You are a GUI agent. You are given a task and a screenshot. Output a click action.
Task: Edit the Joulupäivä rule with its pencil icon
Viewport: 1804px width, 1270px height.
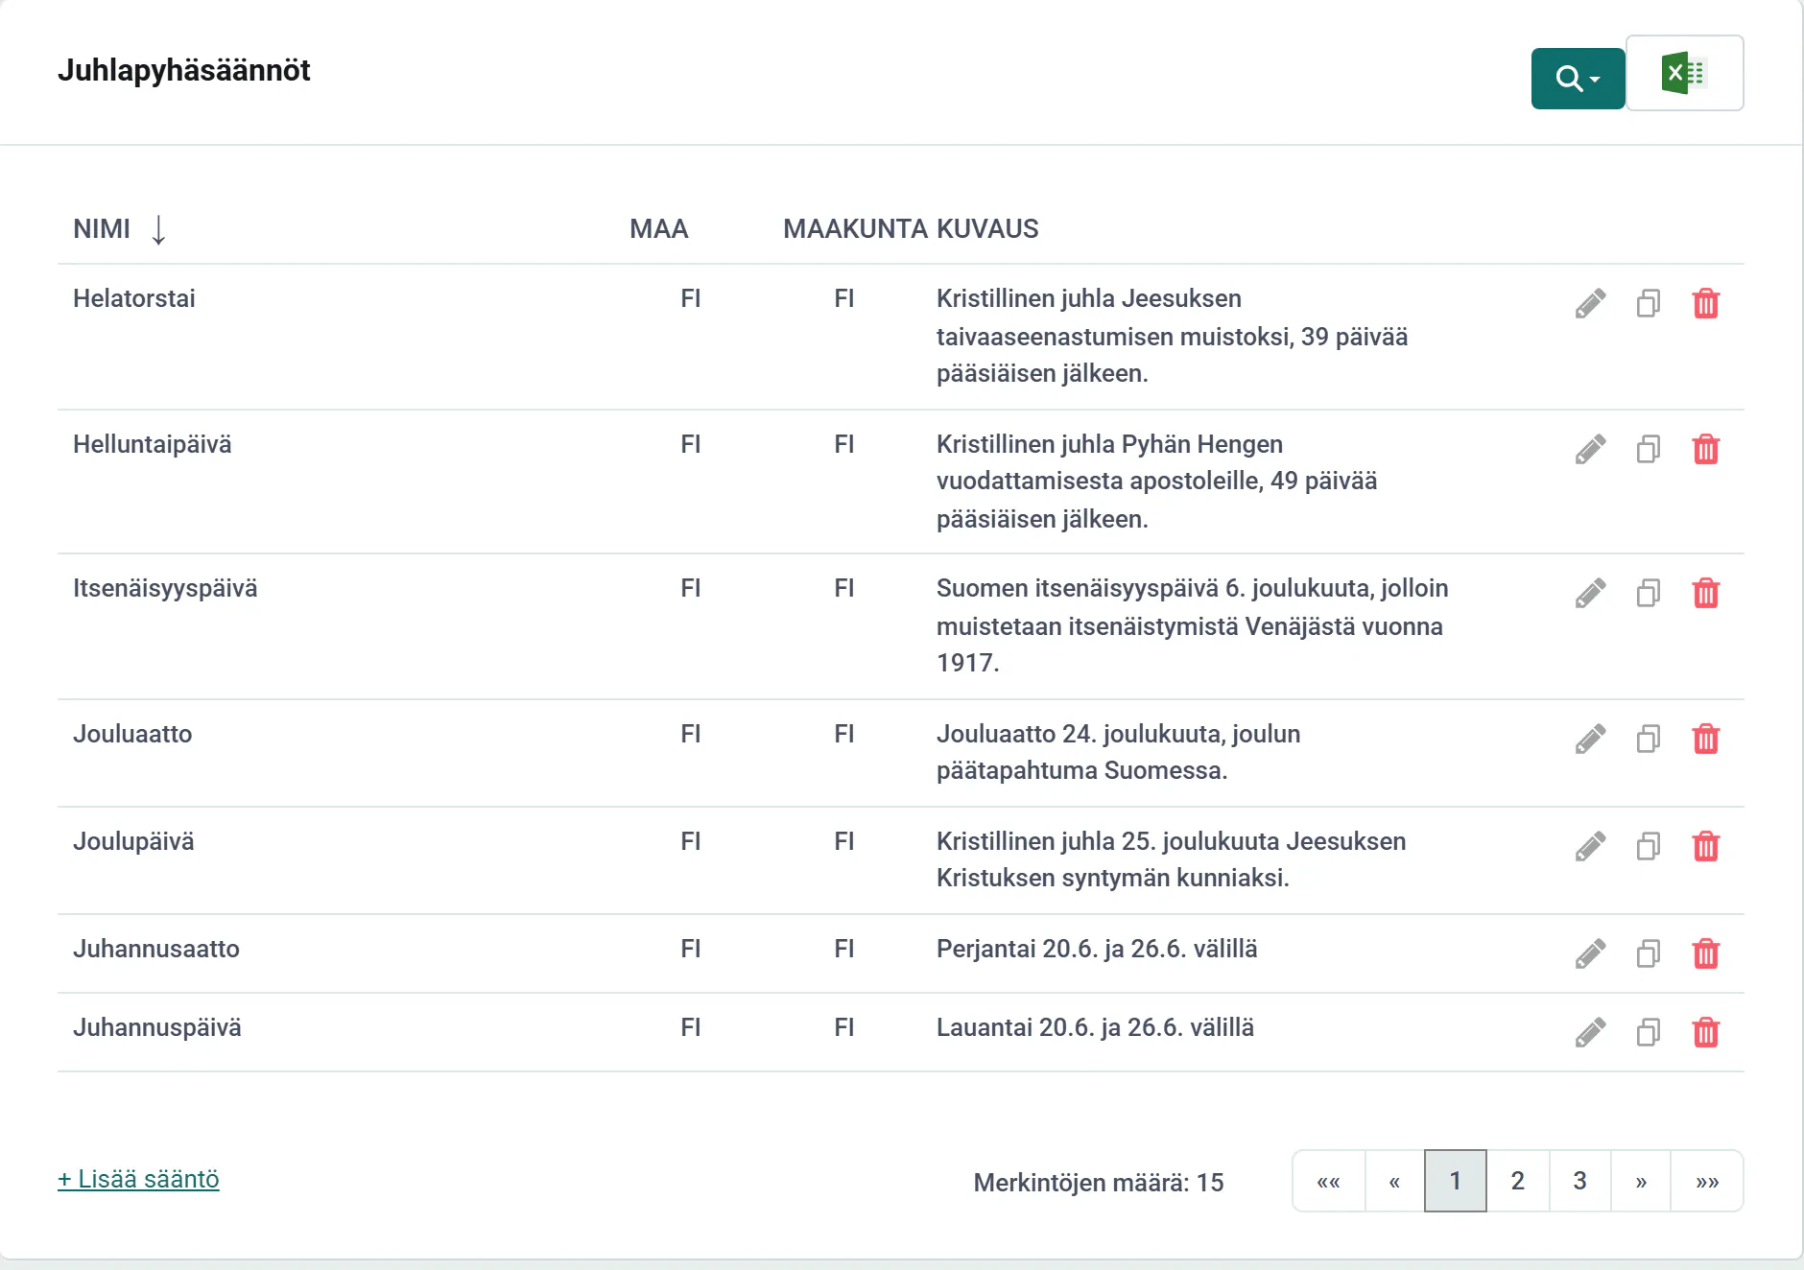coord(1590,847)
